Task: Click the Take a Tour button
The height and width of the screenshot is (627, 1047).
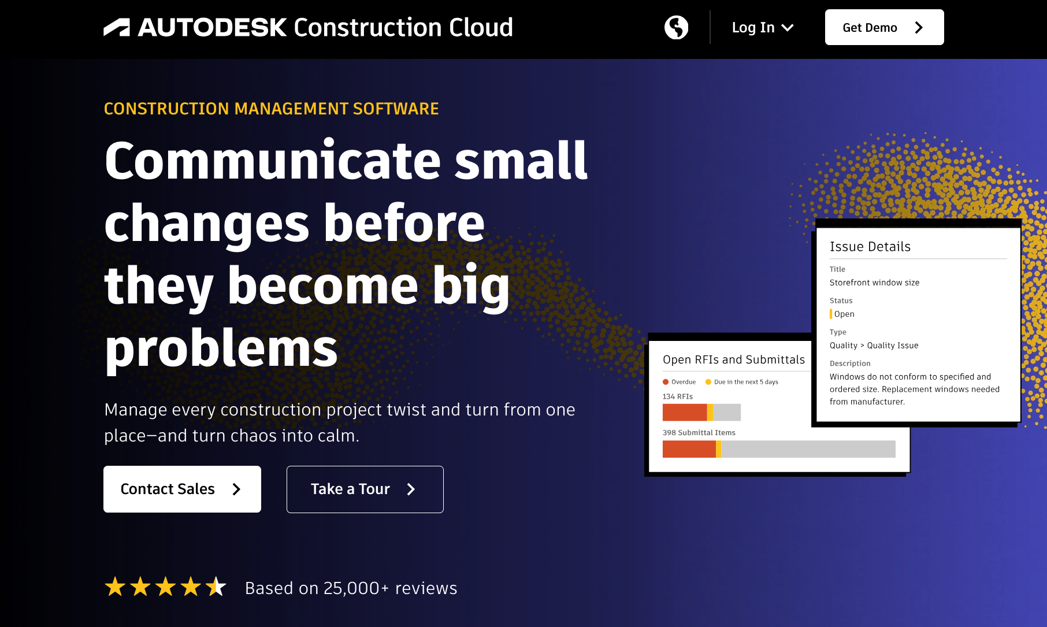Action: click(365, 489)
